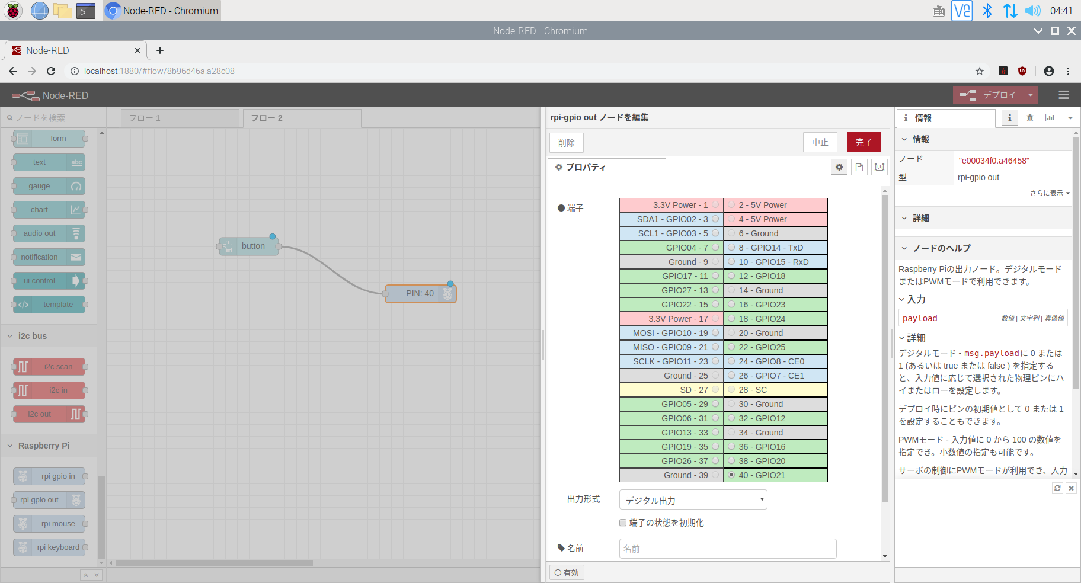Open the sidebar tabs dropdown arrow
This screenshot has width=1081, height=583.
(x=1070, y=118)
